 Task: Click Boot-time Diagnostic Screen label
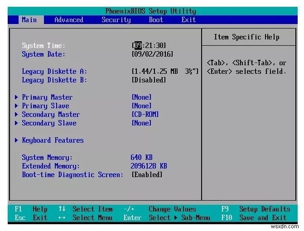pos(72,174)
